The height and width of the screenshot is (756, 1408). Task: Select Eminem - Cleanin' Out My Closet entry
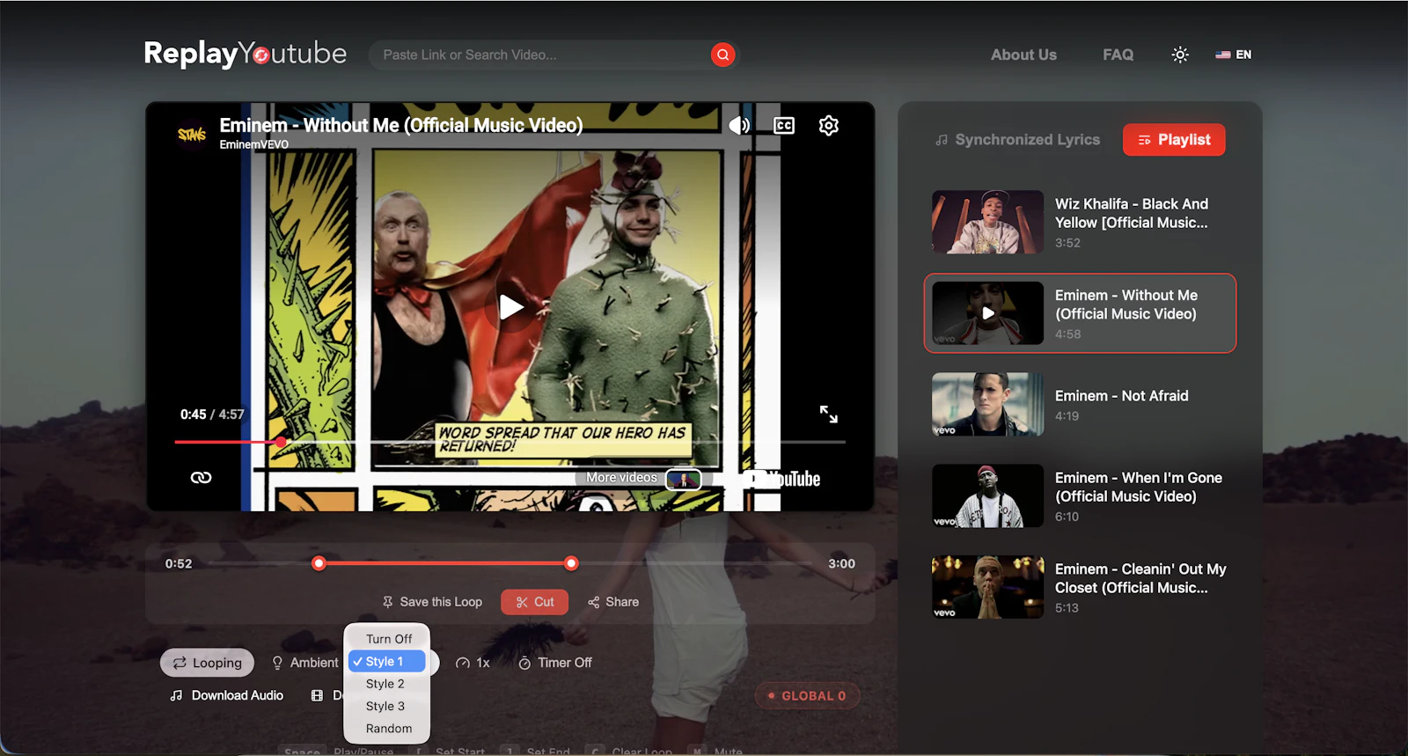pos(1080,587)
